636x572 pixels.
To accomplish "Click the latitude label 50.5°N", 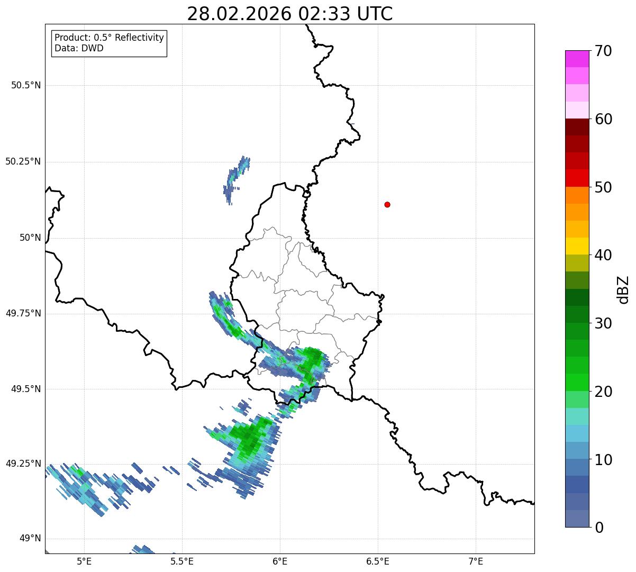I will coord(26,85).
